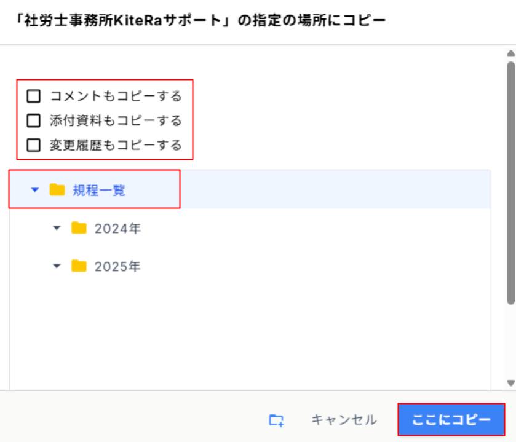516x442 pixels.
Task: Collapse the 規程一覧 folder arrow
Action: point(34,190)
